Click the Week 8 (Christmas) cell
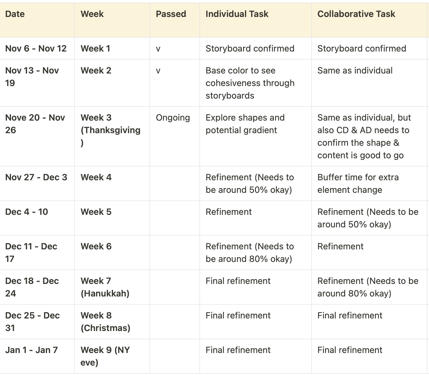This screenshot has width=429, height=375. click(x=112, y=322)
